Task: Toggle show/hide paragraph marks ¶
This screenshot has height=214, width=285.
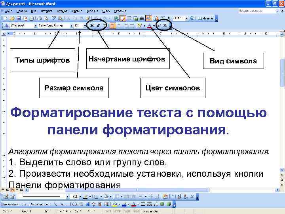Action: (169, 18)
